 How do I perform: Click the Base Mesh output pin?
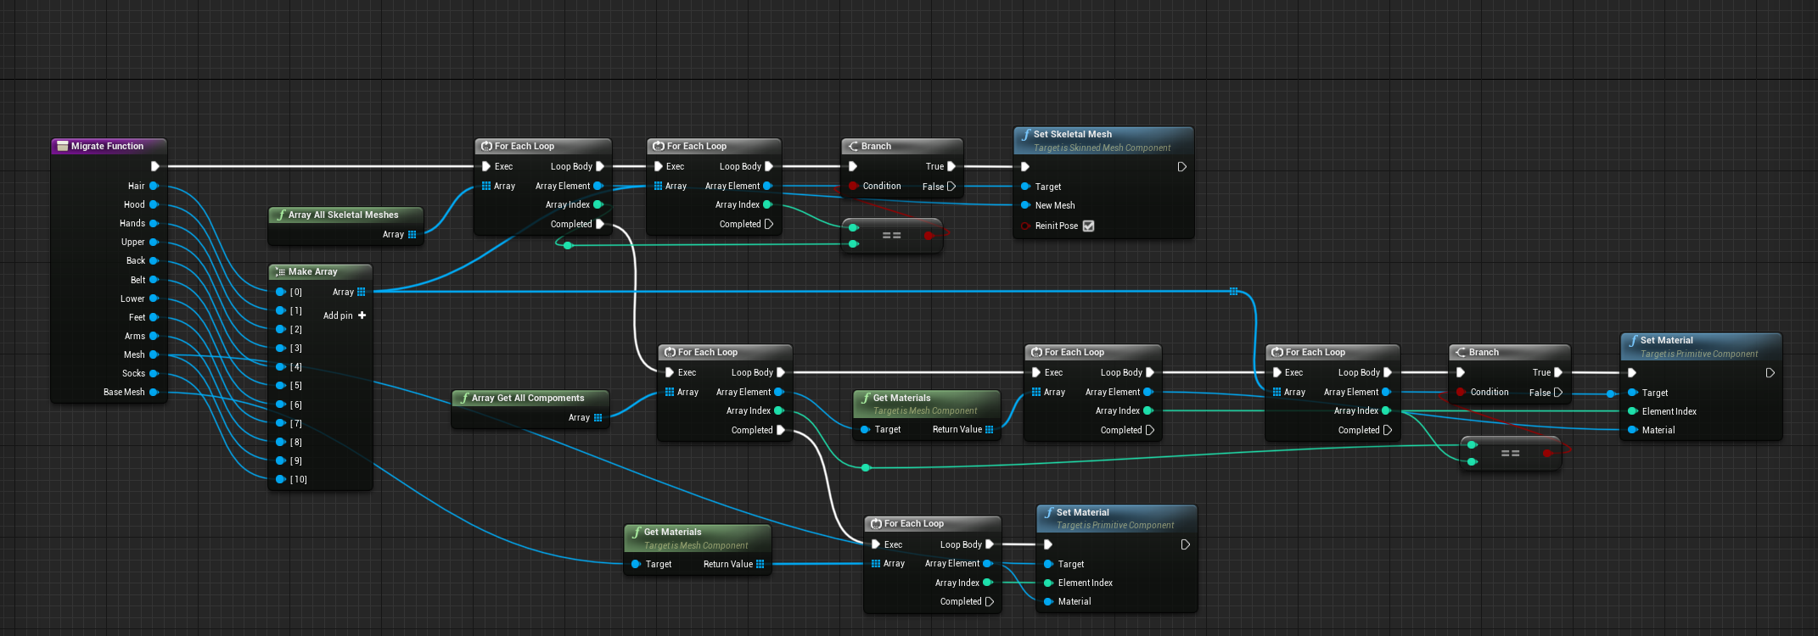pos(154,392)
